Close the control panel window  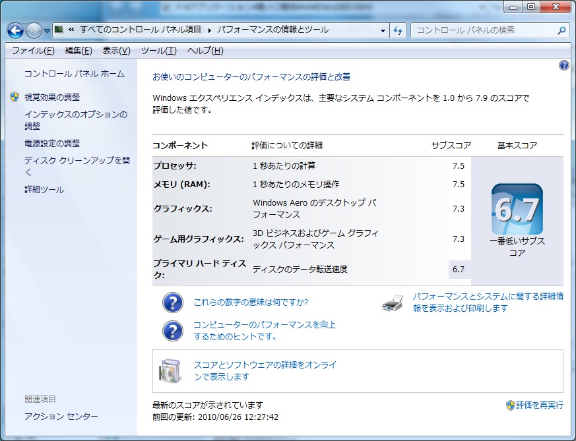point(556,7)
